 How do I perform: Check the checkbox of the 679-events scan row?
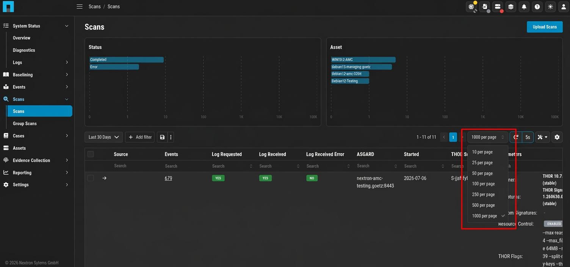pos(91,178)
